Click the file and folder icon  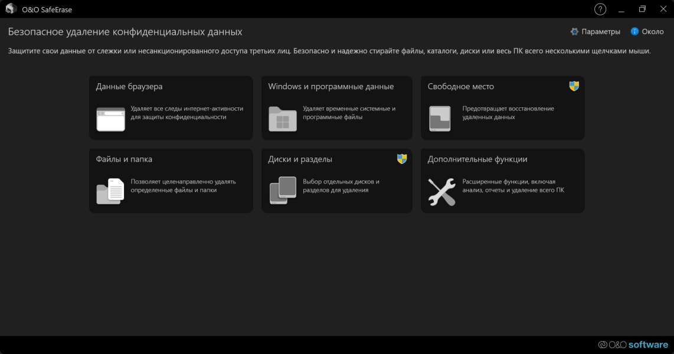(110, 191)
